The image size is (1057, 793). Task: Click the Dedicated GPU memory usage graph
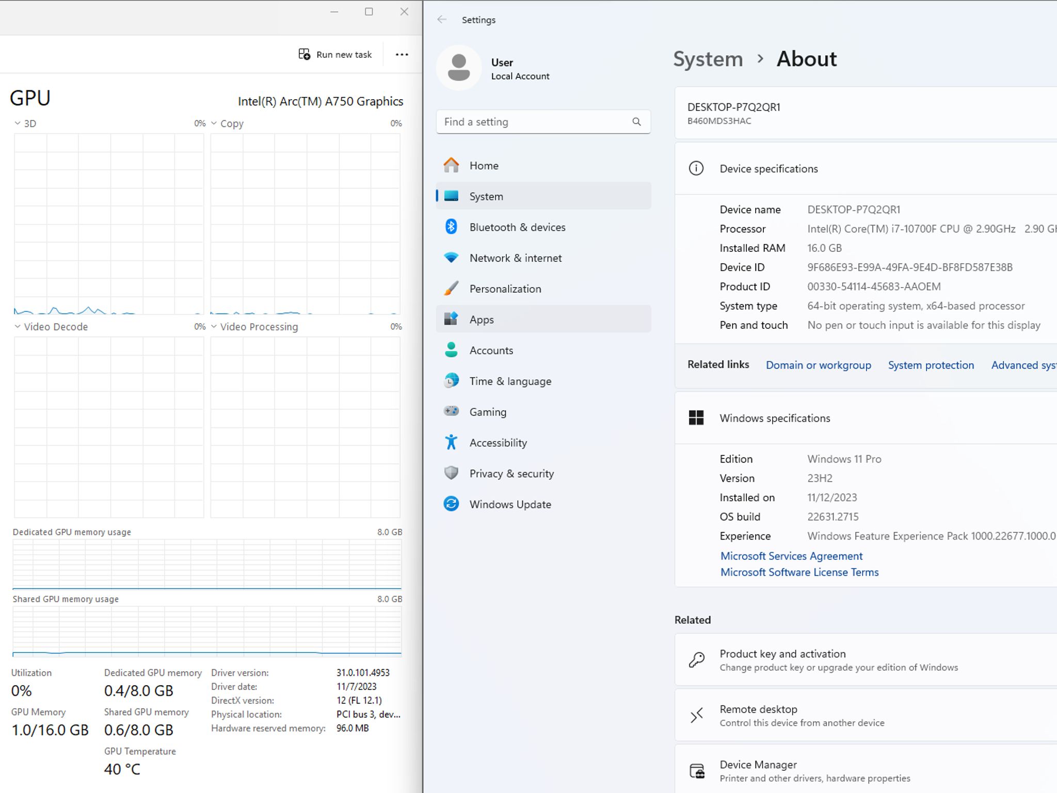tap(207, 564)
